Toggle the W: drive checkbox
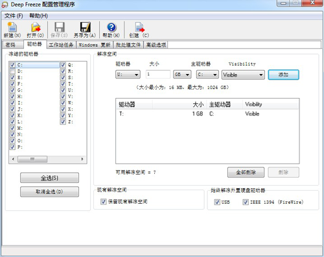The image size is (324, 257). [x=63, y=103]
